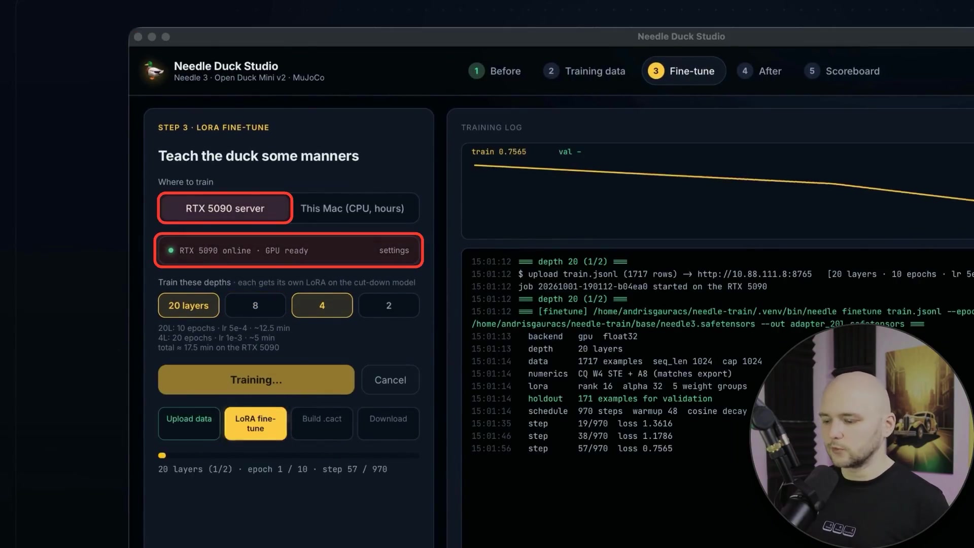Choose This Mac (CPU, hours) option
This screenshot has width=974, height=548.
[353, 208]
